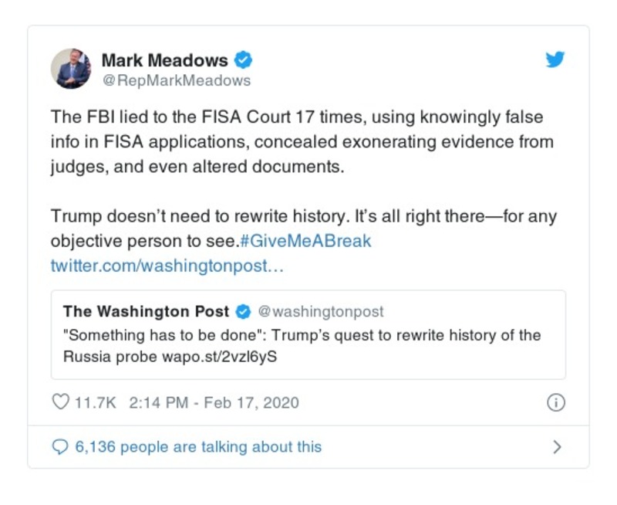Viewport: 617px width, 505px height.
Task: Open Mark Meadows' profile picture
Action: click(x=71, y=69)
